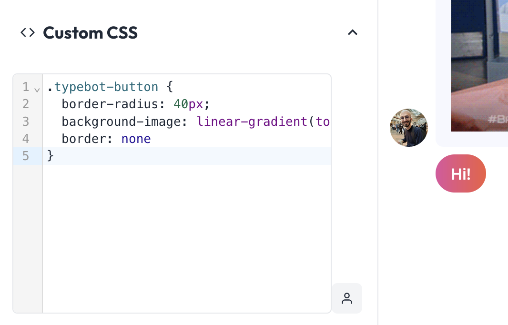
Task: Click the linear-gradient function text
Action: pyautogui.click(x=252, y=122)
